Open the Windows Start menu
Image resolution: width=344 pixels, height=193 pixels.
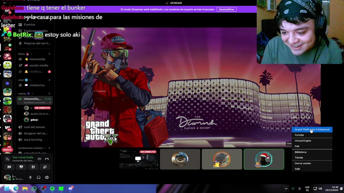(x=7, y=189)
